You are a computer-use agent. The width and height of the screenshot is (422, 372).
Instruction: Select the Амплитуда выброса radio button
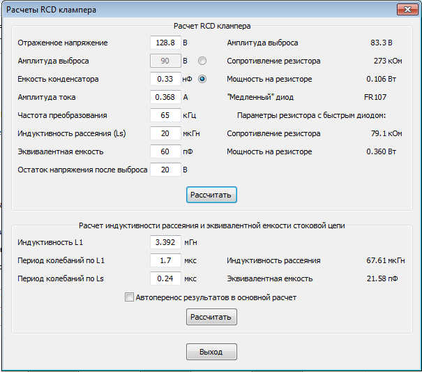203,61
